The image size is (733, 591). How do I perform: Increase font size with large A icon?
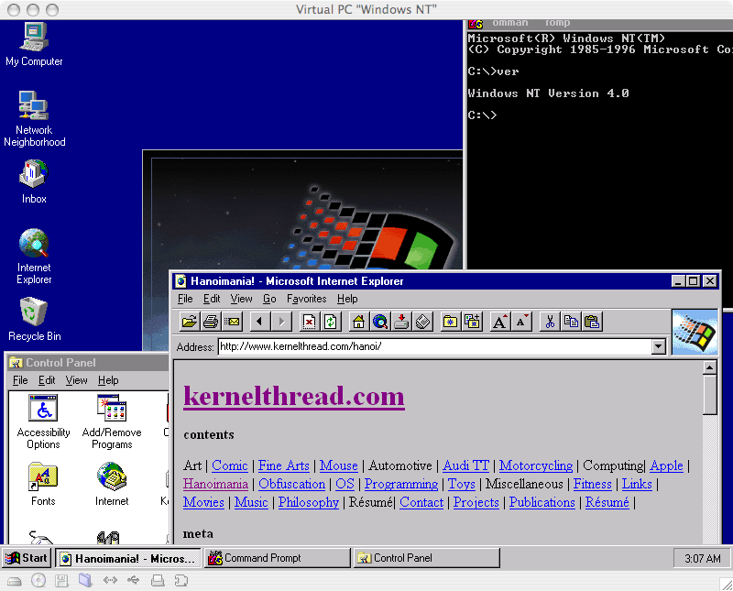[499, 322]
